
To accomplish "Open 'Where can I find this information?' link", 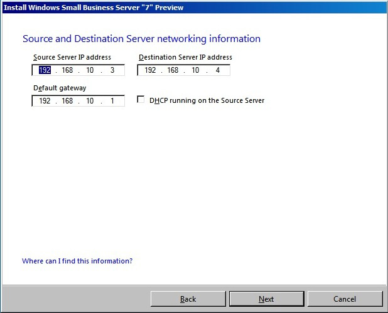I will 77,261.
